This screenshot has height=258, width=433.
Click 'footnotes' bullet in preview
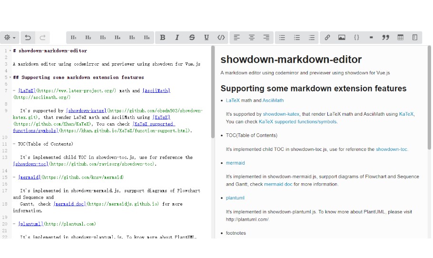point(236,233)
